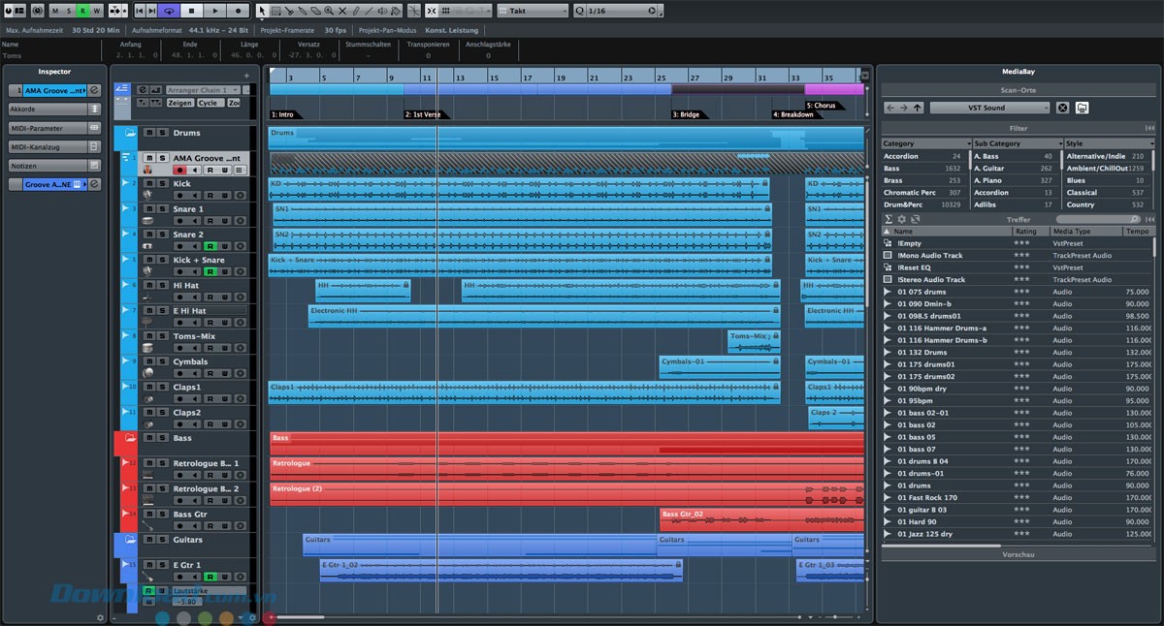Open edit channel settings in Inspector header
The image size is (1164, 626).
pyautogui.click(x=94, y=90)
